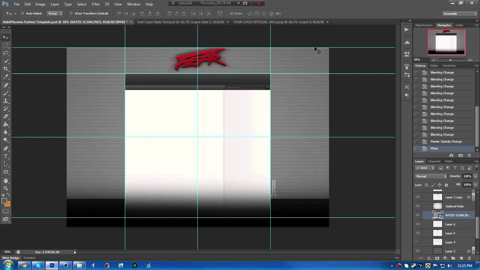The height and width of the screenshot is (270, 480).
Task: Select the Horizontal Type tool
Action: pyautogui.click(x=6, y=156)
